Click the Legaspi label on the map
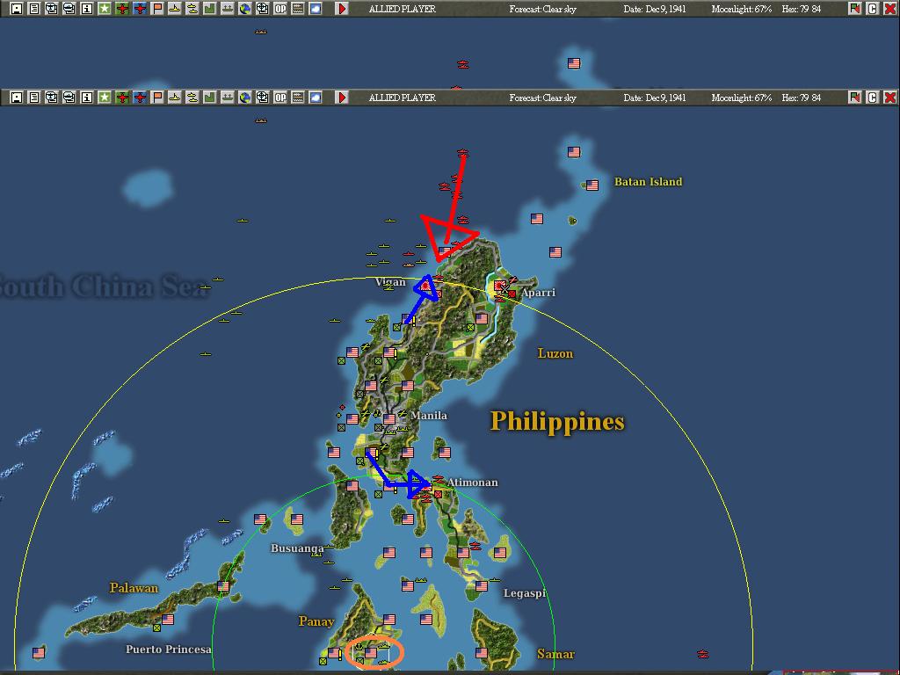The image size is (900, 675). pos(524,593)
